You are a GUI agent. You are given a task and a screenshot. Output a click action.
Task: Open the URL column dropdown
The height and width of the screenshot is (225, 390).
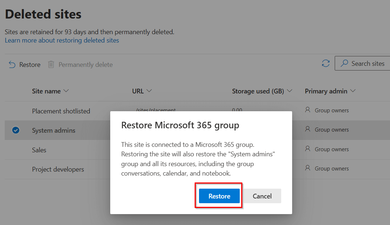click(149, 91)
